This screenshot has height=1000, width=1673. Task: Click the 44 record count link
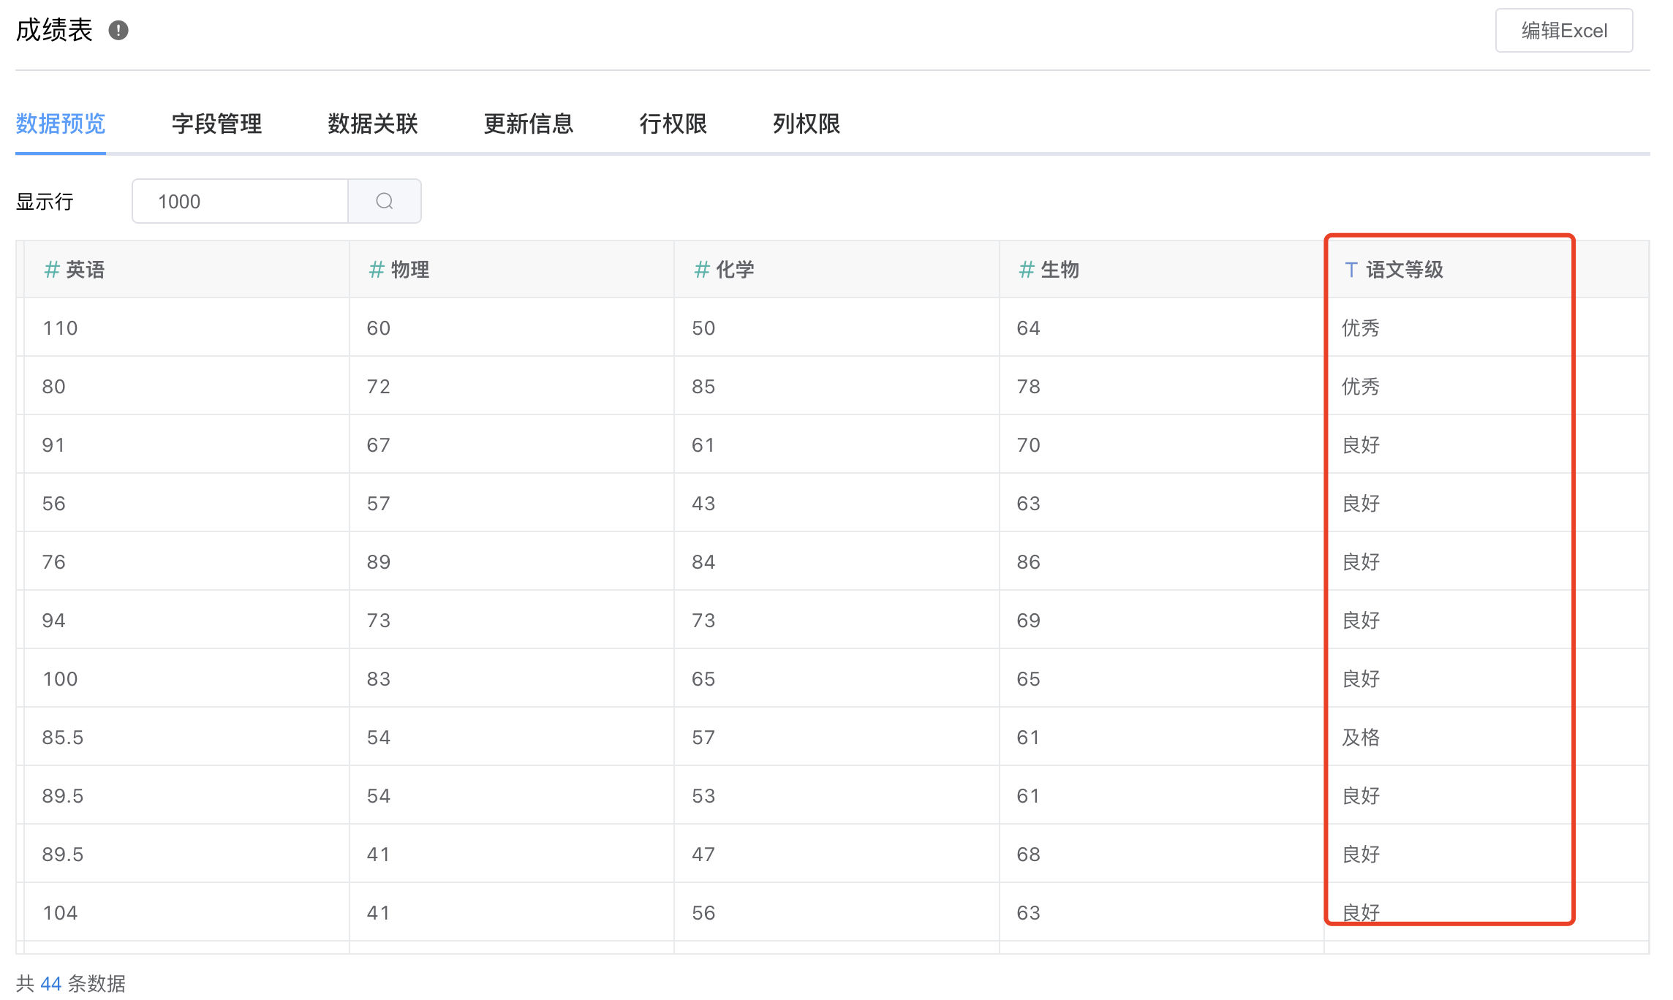point(50,983)
